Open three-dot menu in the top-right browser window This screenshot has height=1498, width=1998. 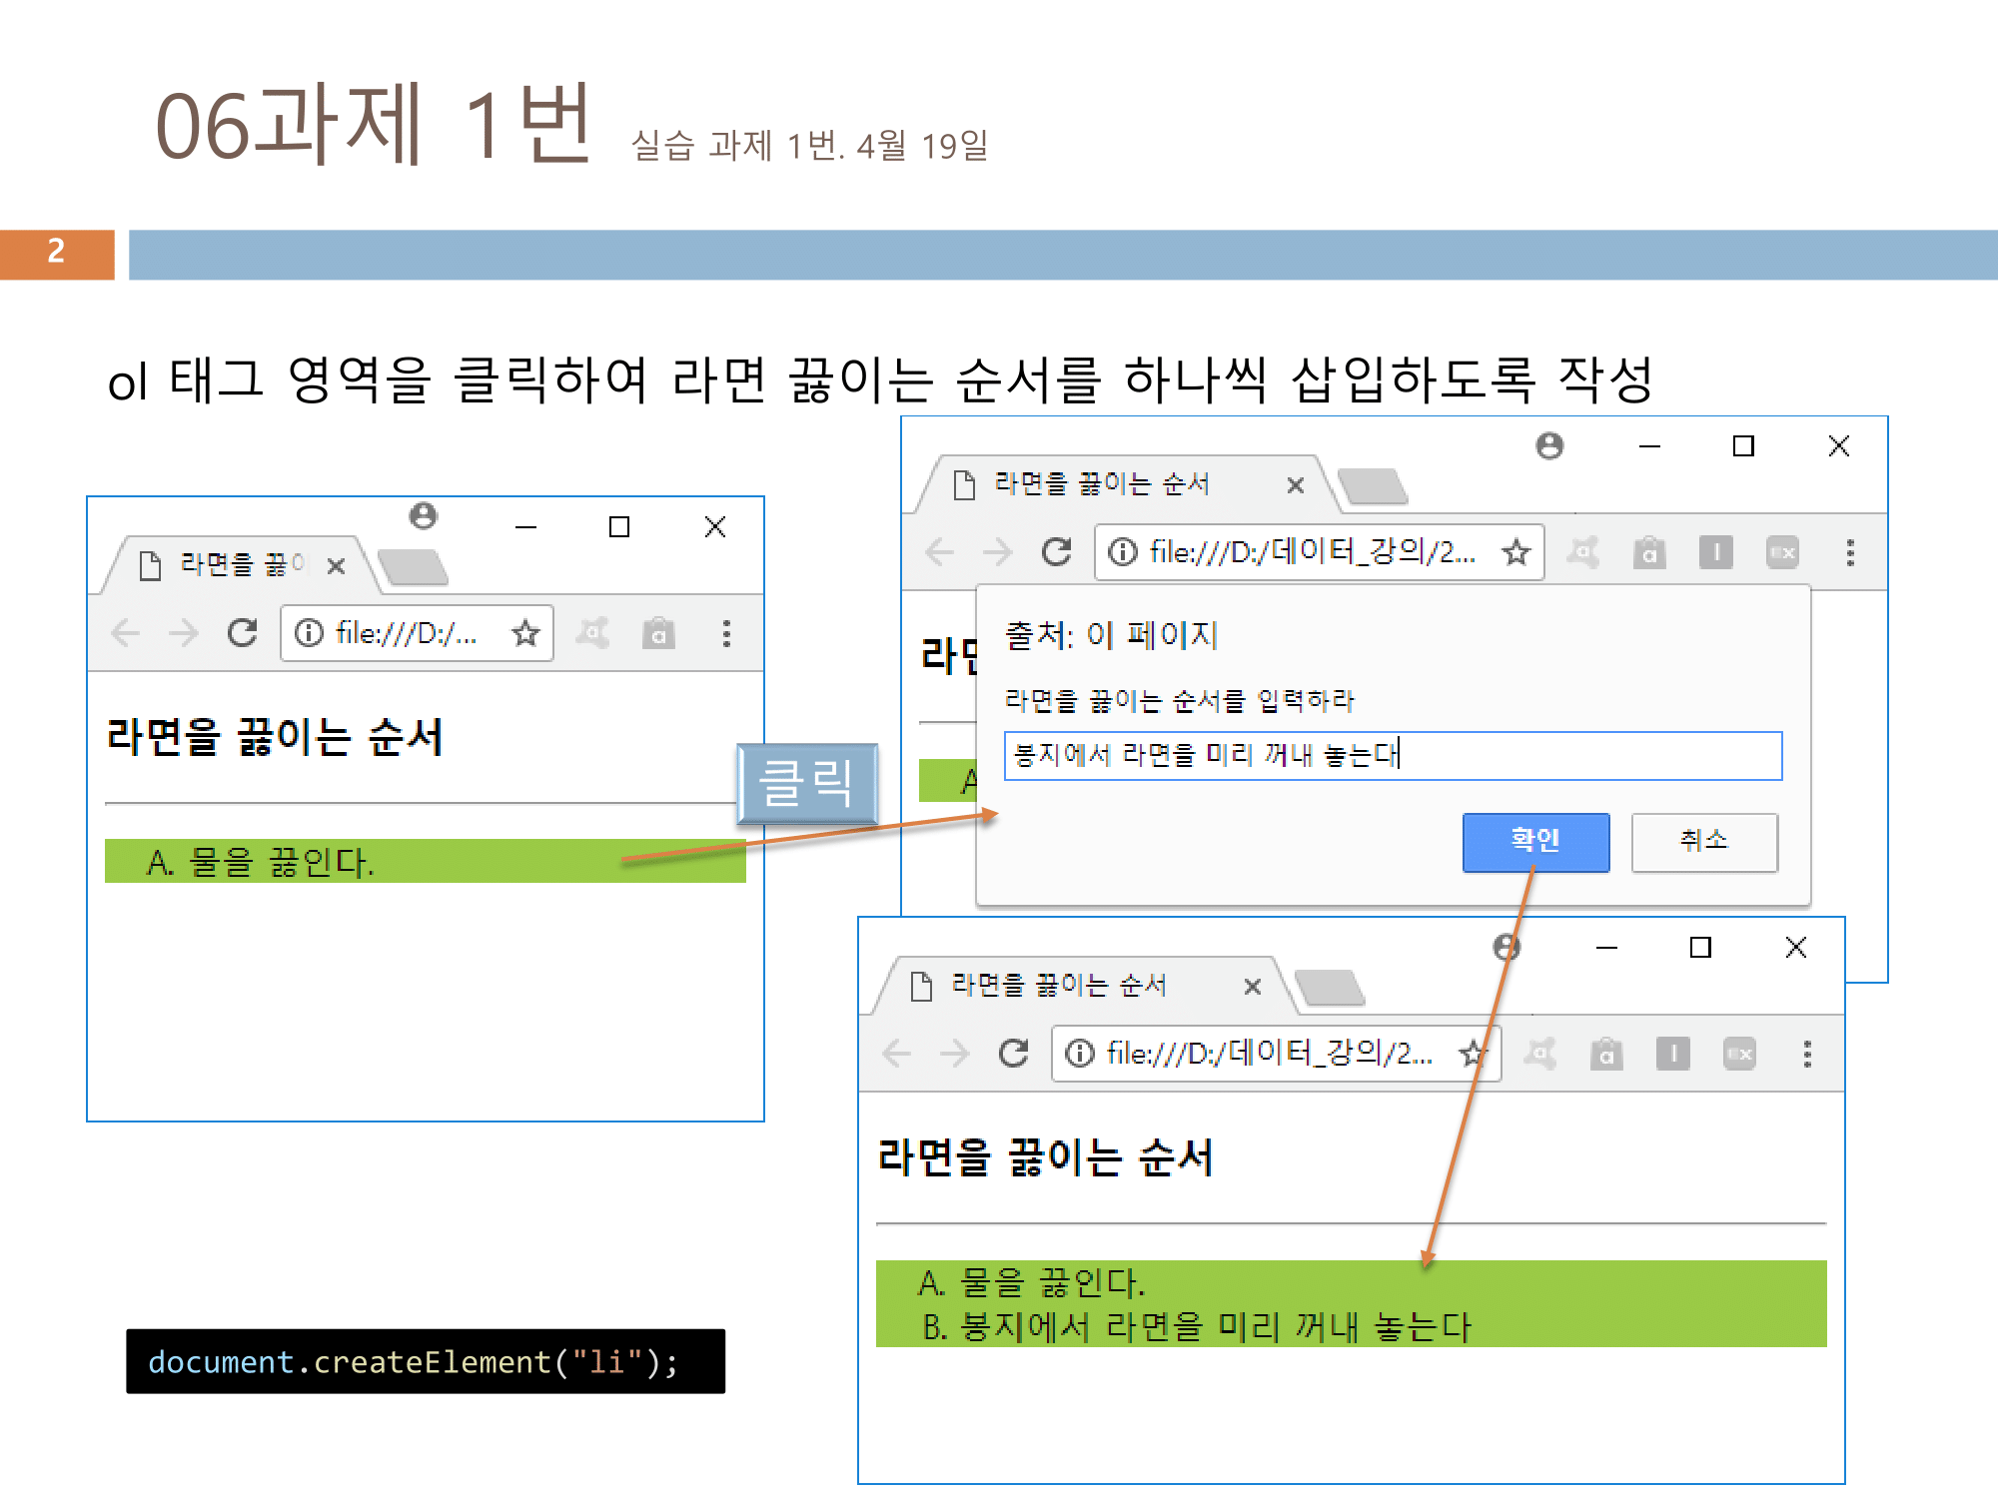pos(1850,552)
